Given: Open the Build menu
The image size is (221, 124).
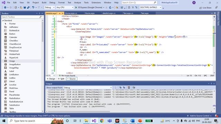Looking at the screenshot, I should (44, 2).
